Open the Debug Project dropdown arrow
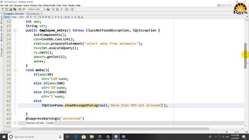Image resolution: width=249 pixels, height=140 pixels. point(69,9)
